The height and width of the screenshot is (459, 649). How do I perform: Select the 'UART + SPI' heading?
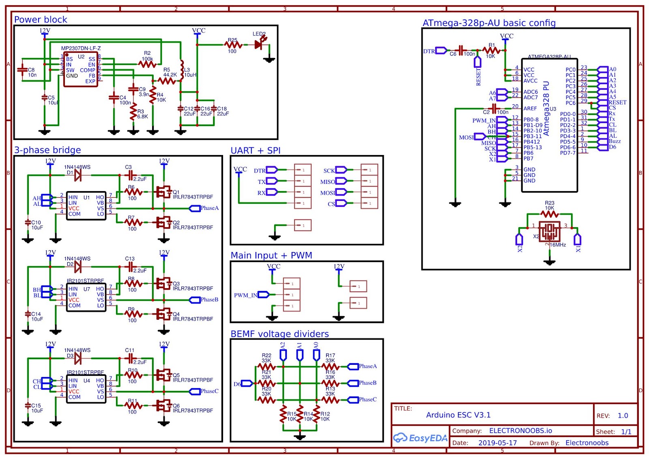point(256,150)
